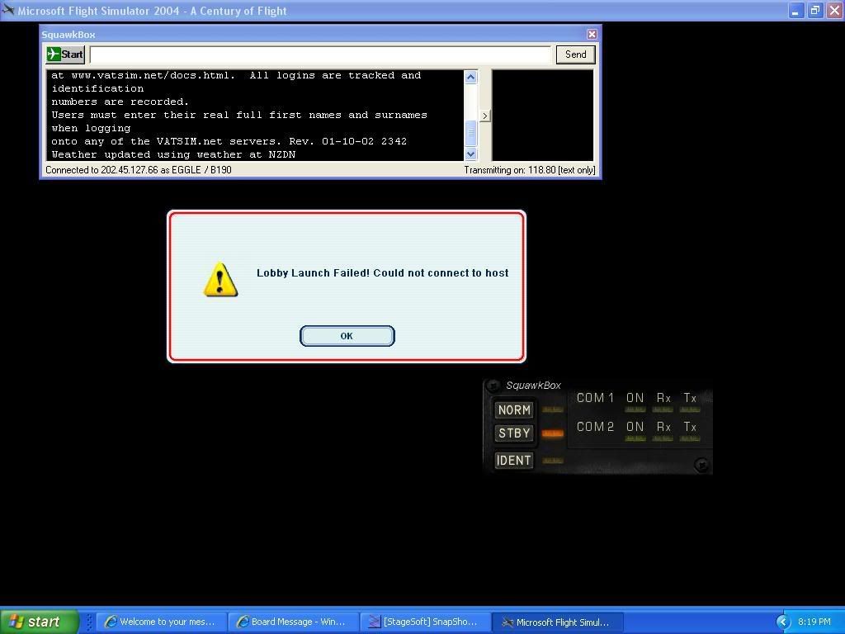Click the bottom-right screw on transponder panel

[x=701, y=465]
